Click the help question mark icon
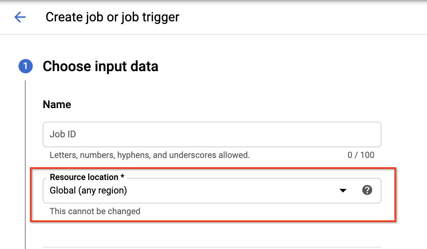427x249 pixels. pyautogui.click(x=367, y=190)
